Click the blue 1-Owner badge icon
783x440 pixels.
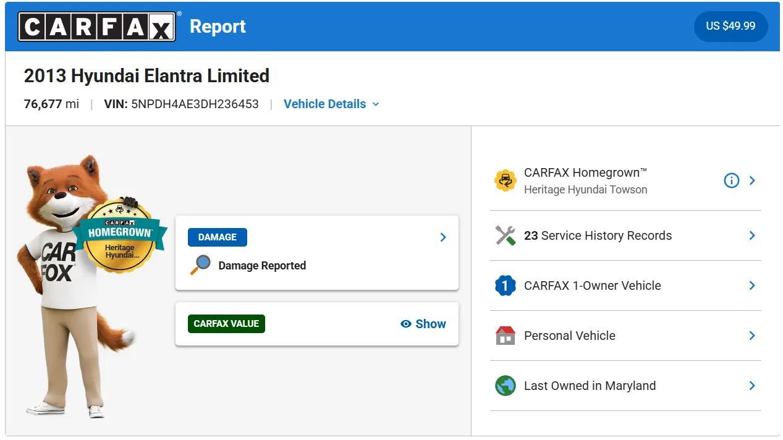pyautogui.click(x=505, y=286)
